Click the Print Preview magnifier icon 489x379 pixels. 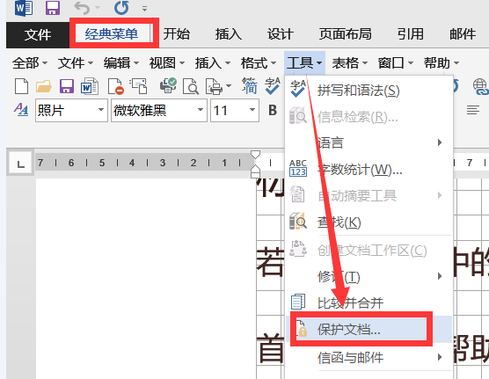(191, 86)
